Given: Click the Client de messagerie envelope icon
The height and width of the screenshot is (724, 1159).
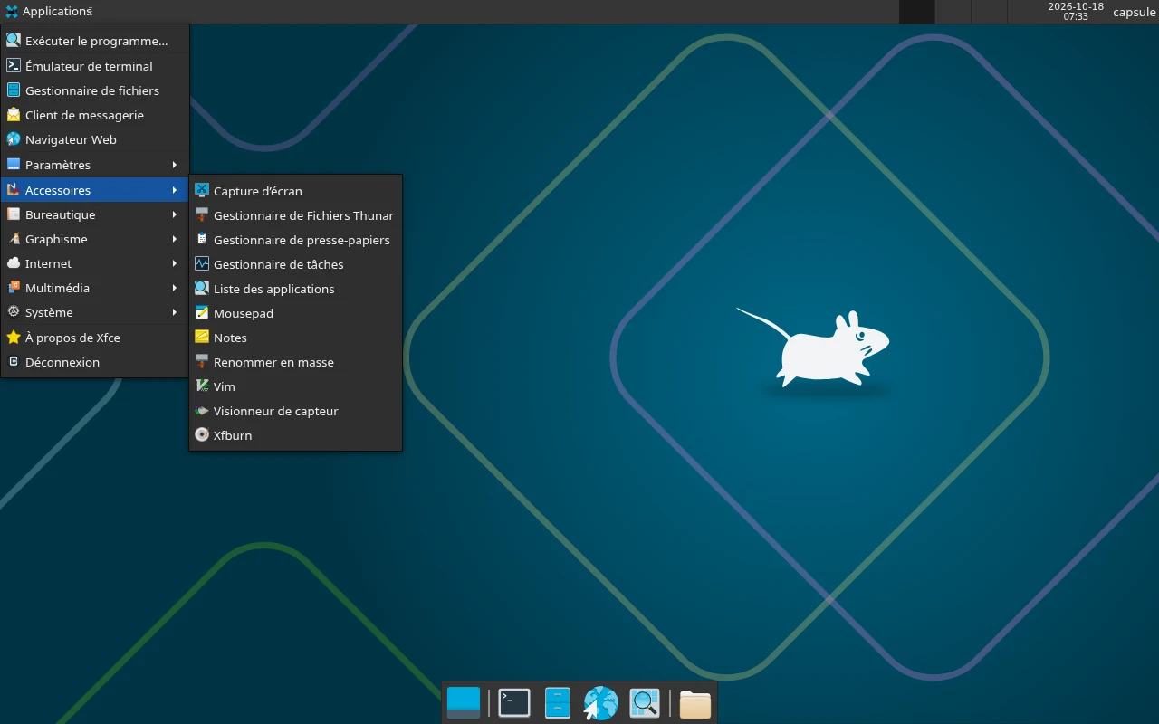Looking at the screenshot, I should (14, 115).
